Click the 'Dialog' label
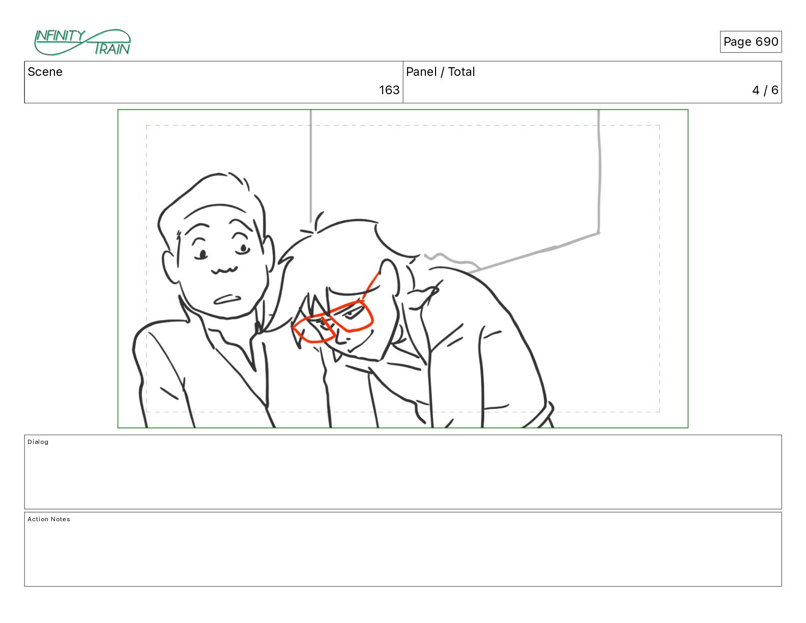Viewport: 806px width, 623px height. click(x=38, y=442)
